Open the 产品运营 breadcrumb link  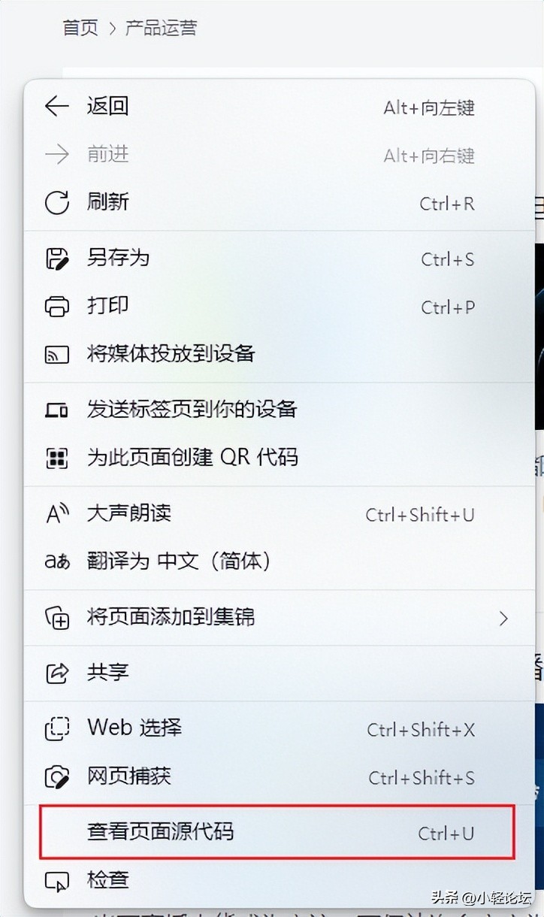161,29
